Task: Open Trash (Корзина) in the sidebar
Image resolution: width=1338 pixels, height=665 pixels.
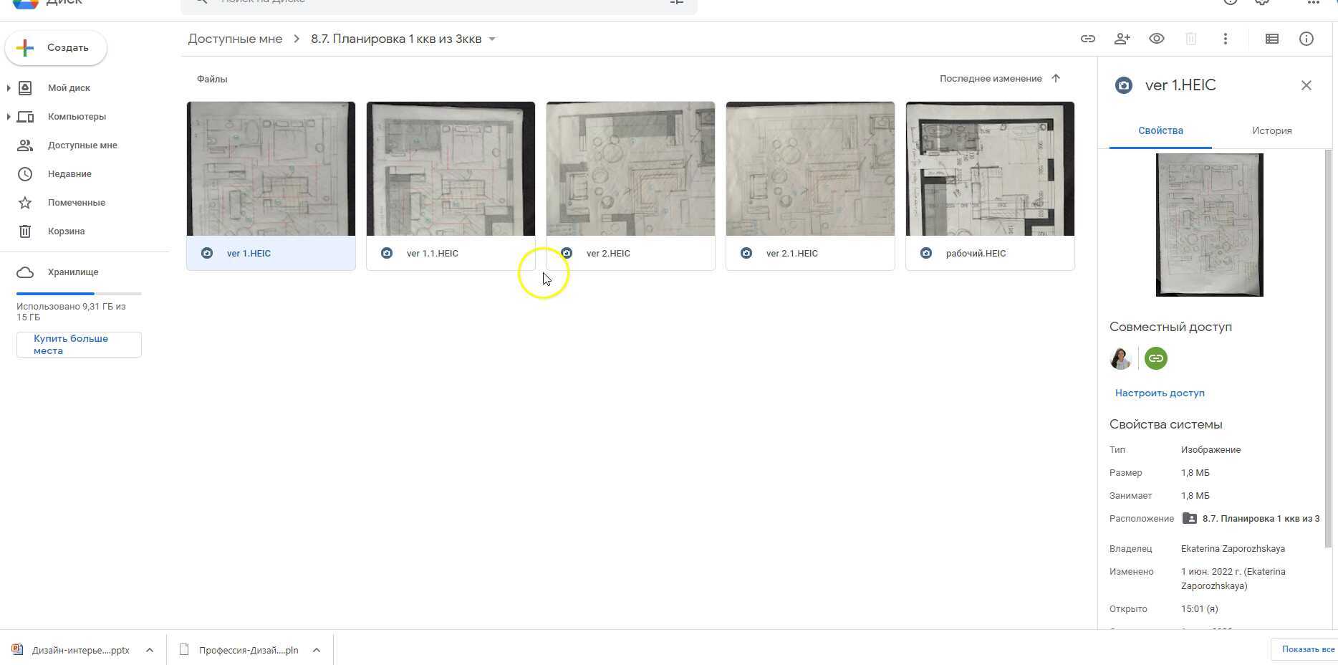Action: point(66,231)
